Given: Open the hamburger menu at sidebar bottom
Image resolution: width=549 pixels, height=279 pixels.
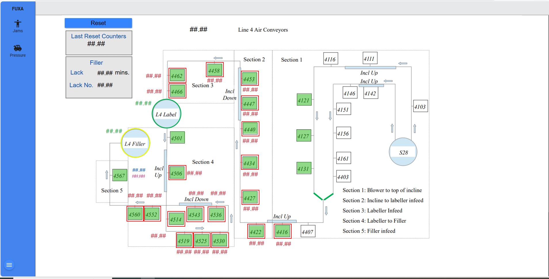Looking at the screenshot, I should [x=9, y=264].
